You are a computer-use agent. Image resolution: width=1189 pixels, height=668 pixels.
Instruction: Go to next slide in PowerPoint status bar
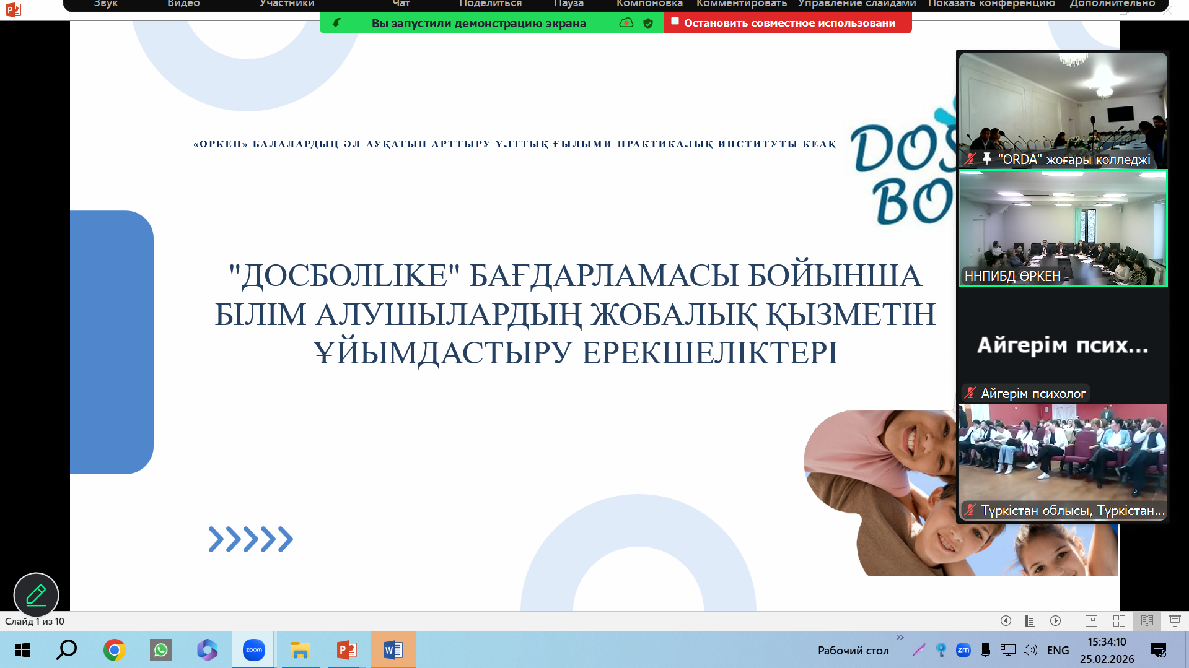tap(1056, 621)
